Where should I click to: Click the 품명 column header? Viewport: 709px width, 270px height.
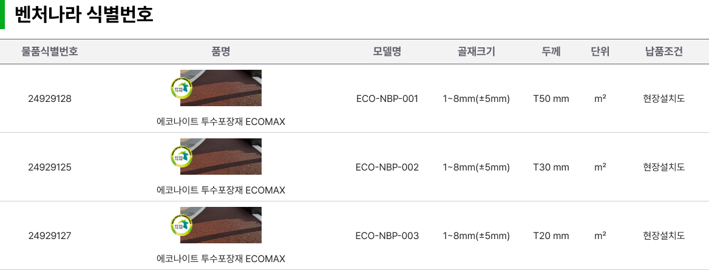[x=221, y=52]
